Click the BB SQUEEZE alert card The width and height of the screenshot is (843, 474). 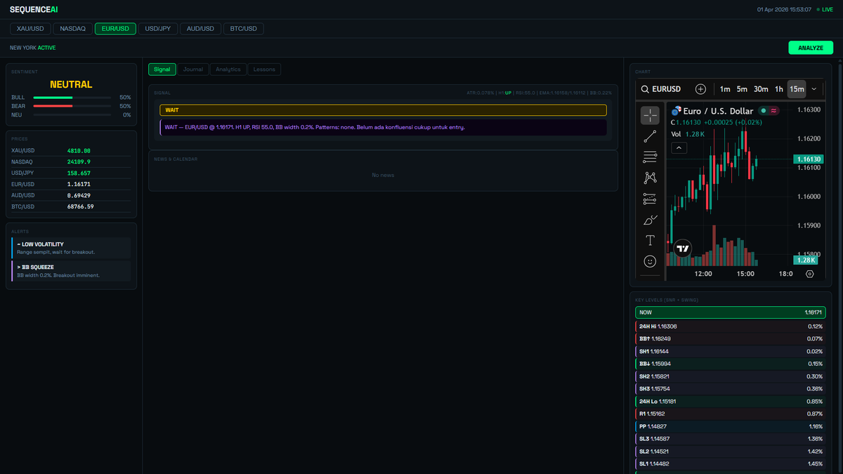71,271
